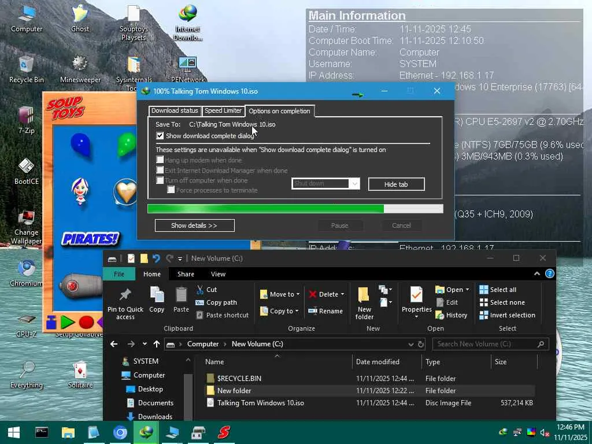The image size is (592, 444).
Task: Open the Ghost desktop icon
Action: pos(80,19)
